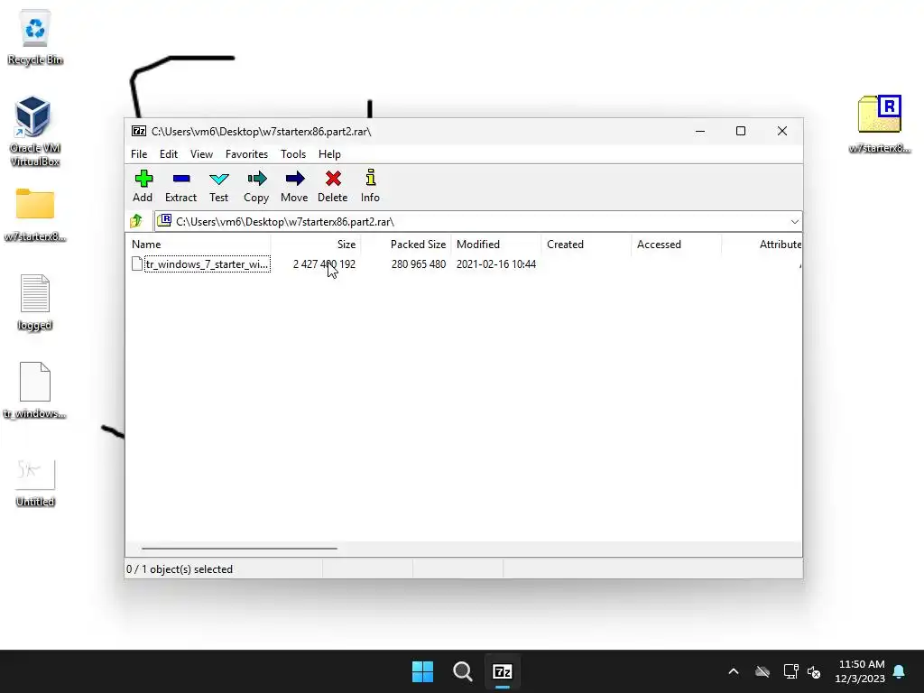Click the Copy toolbar icon

257,179
